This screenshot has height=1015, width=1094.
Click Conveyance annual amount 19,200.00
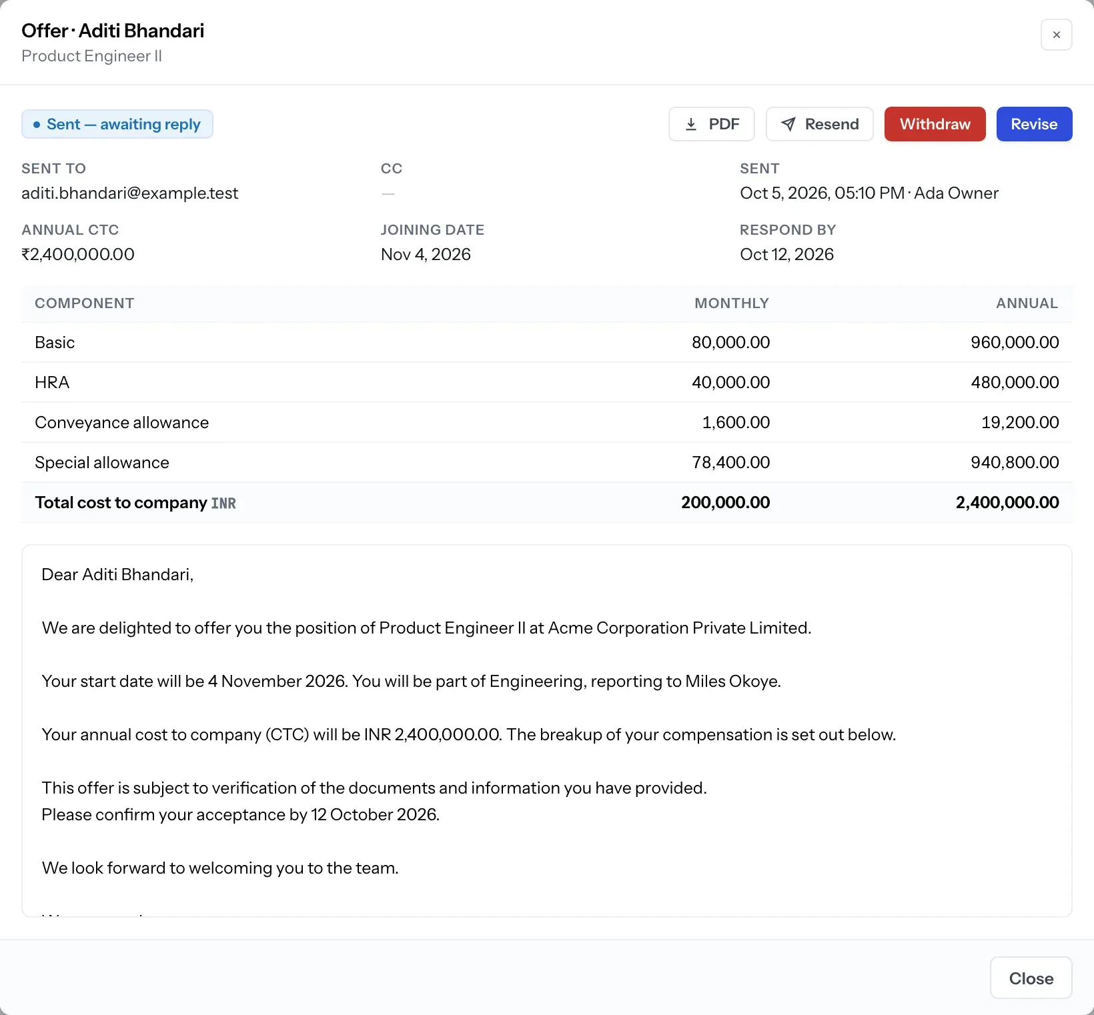coord(1021,423)
